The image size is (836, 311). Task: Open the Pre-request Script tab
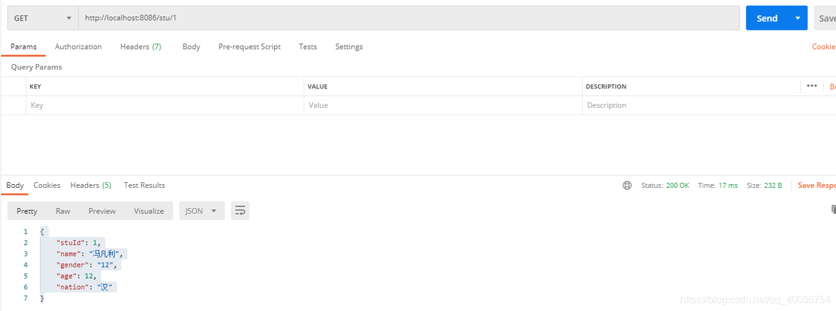[x=249, y=47]
